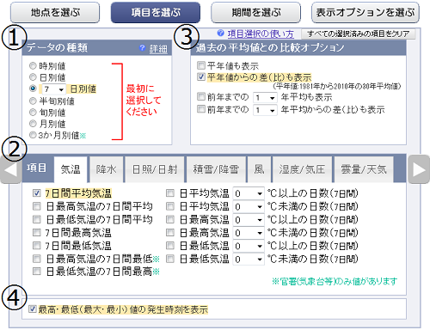Check 日最低気温 ℃未満の日数 box
This screenshot has height=330, width=430.
[x=170, y=259]
